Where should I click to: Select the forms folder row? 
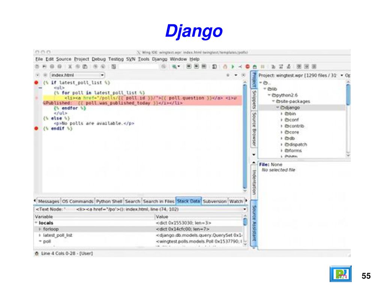click(x=303, y=151)
